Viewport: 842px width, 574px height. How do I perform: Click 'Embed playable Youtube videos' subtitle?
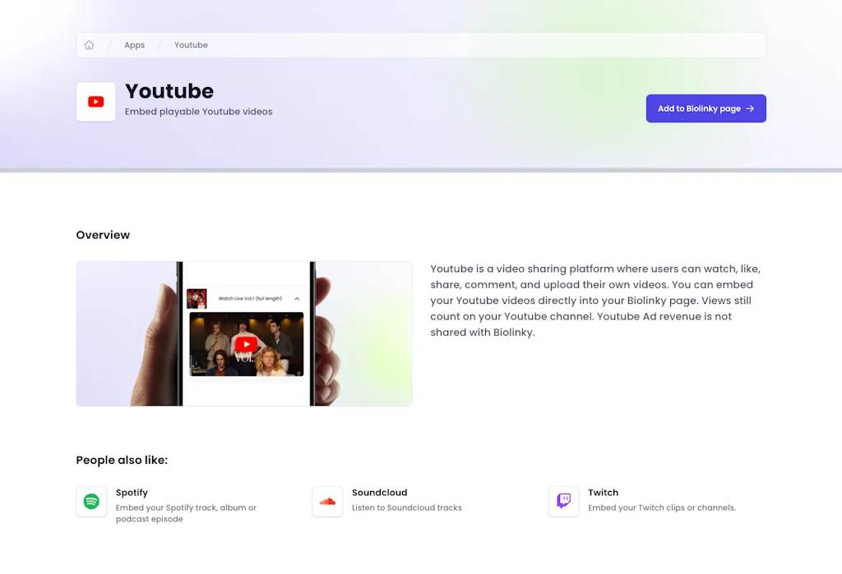(x=199, y=112)
